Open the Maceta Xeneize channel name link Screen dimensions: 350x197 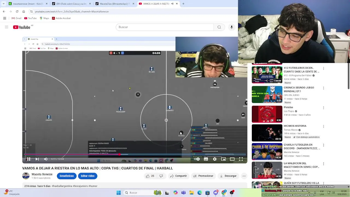42,174
